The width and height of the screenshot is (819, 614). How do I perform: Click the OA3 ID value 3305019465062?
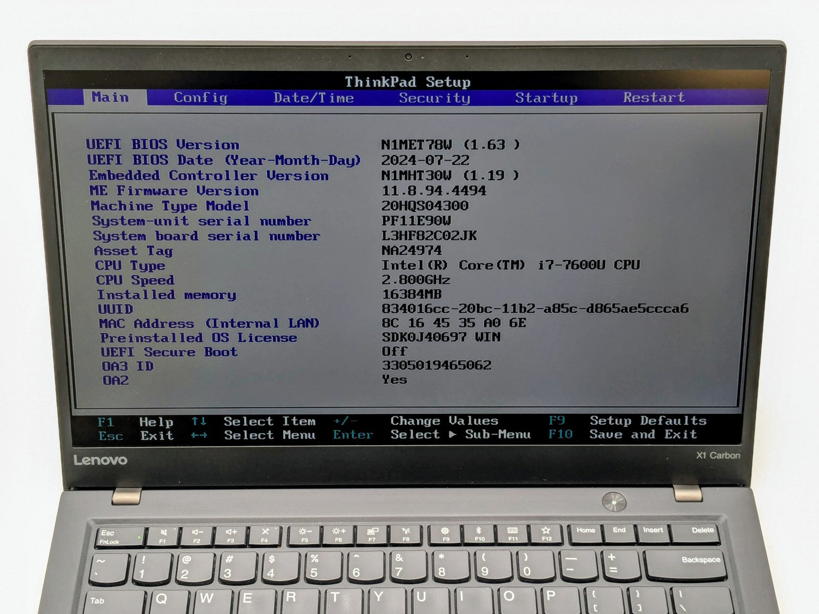437,365
